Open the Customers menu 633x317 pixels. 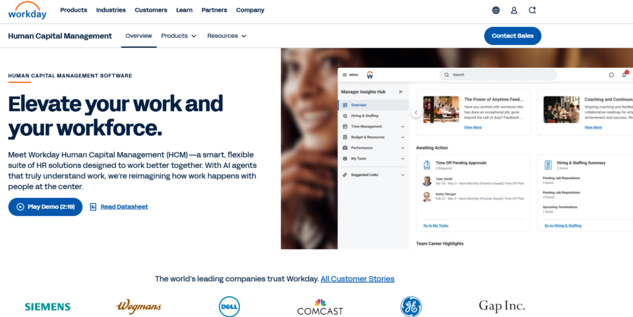151,10
